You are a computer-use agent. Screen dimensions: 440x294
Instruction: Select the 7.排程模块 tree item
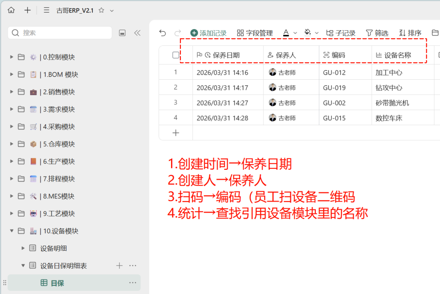tap(74, 179)
